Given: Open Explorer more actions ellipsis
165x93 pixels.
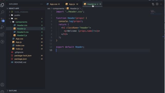Looking at the screenshot, I should (x=42, y=4).
